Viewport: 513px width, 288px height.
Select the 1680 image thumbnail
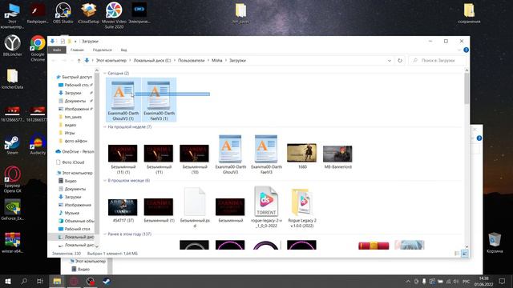[x=302, y=155]
